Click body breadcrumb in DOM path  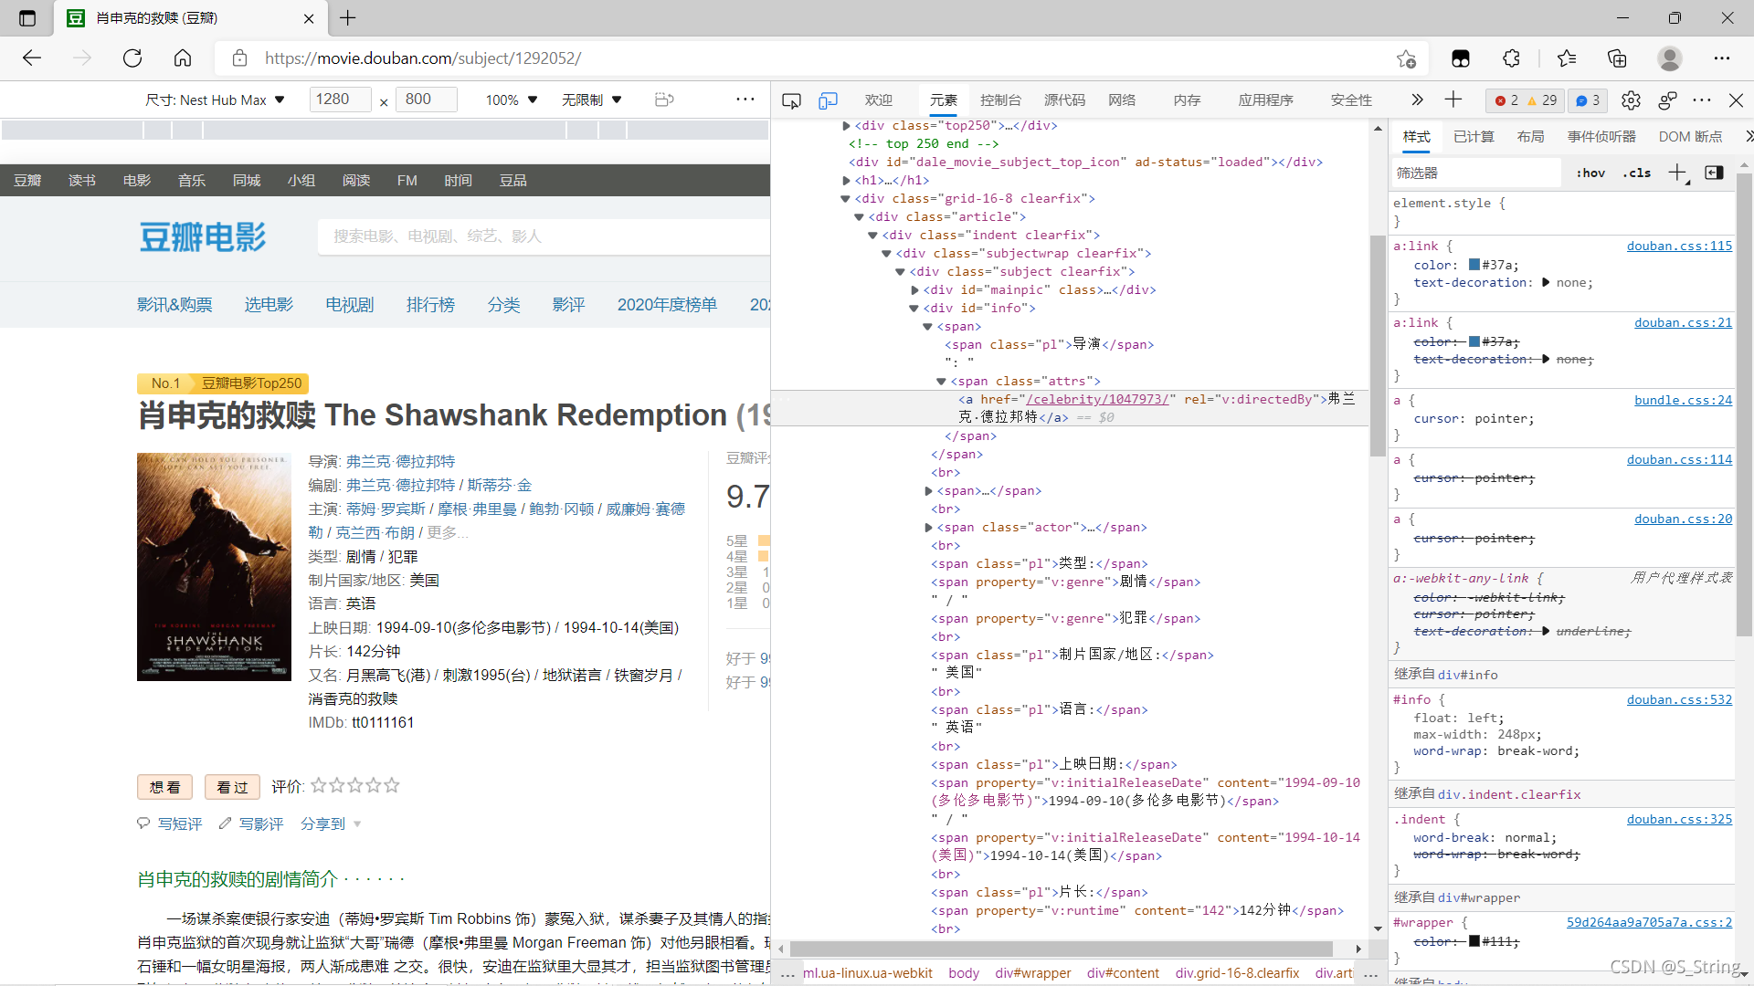click(x=963, y=973)
